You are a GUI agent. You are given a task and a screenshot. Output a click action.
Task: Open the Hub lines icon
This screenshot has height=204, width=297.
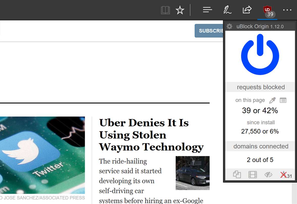pos(207,10)
